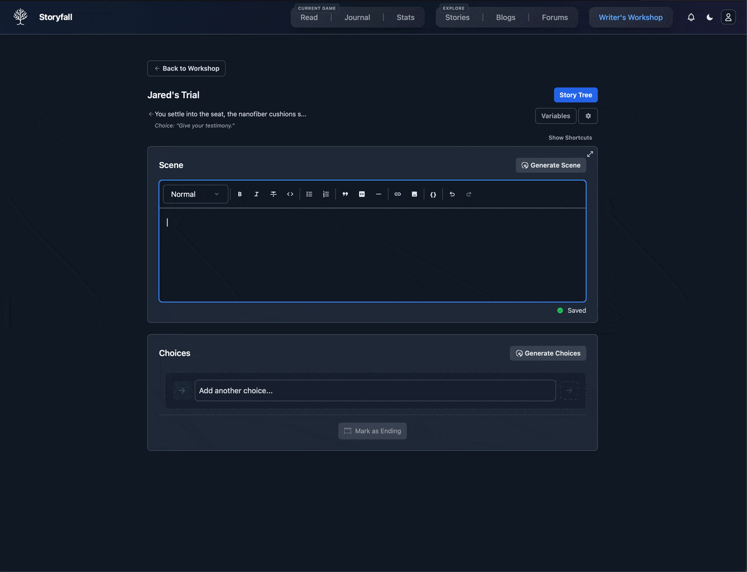This screenshot has height=572, width=747.
Task: Insert a bulleted list
Action: tap(309, 194)
